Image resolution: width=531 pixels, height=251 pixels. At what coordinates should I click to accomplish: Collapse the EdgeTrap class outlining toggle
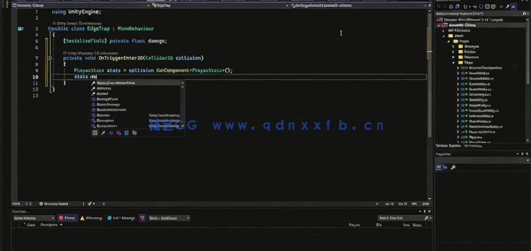pyautogui.click(x=49, y=29)
